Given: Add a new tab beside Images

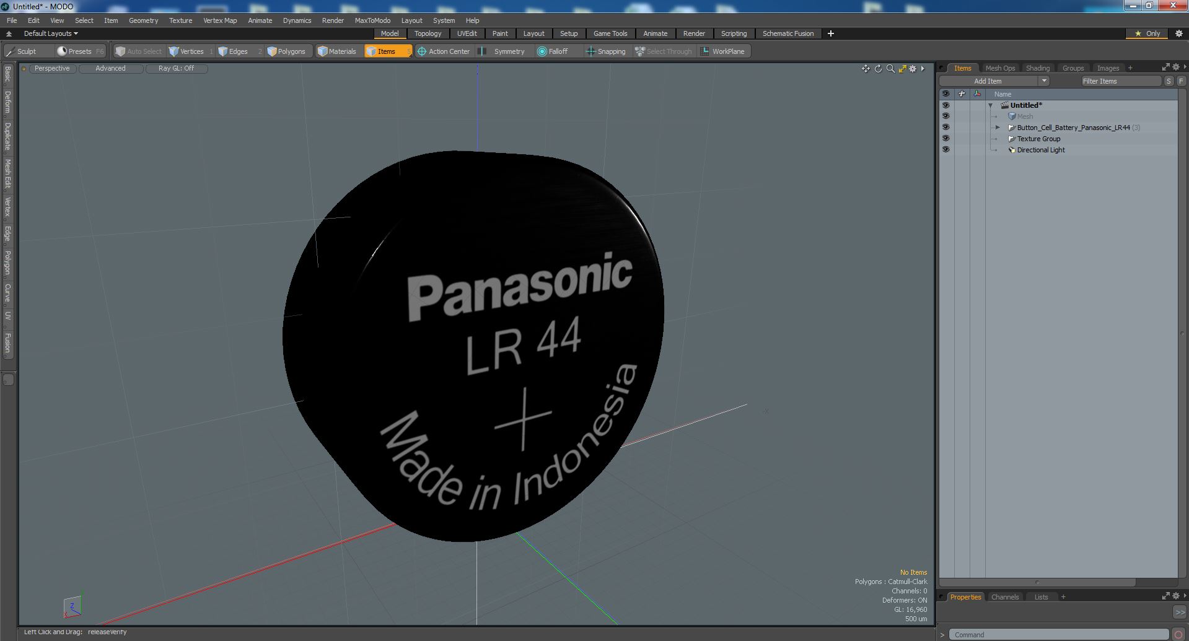Looking at the screenshot, I should [1130, 68].
